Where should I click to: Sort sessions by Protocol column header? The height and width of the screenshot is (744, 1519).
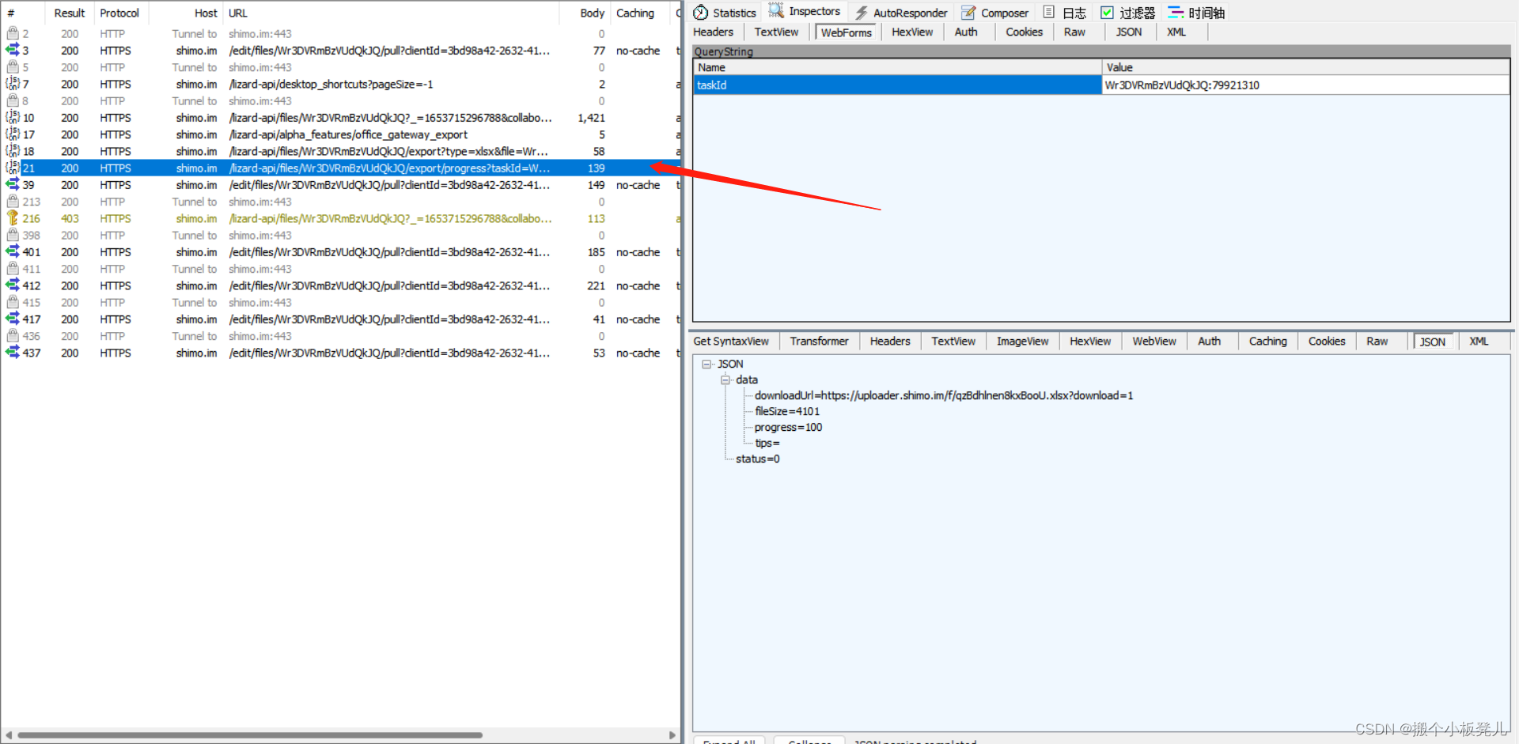119,13
